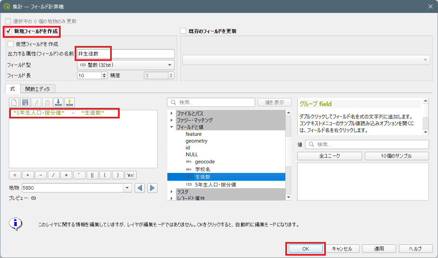Increase フィールド長 with the up stepper
438x258 pixels.
click(104, 74)
